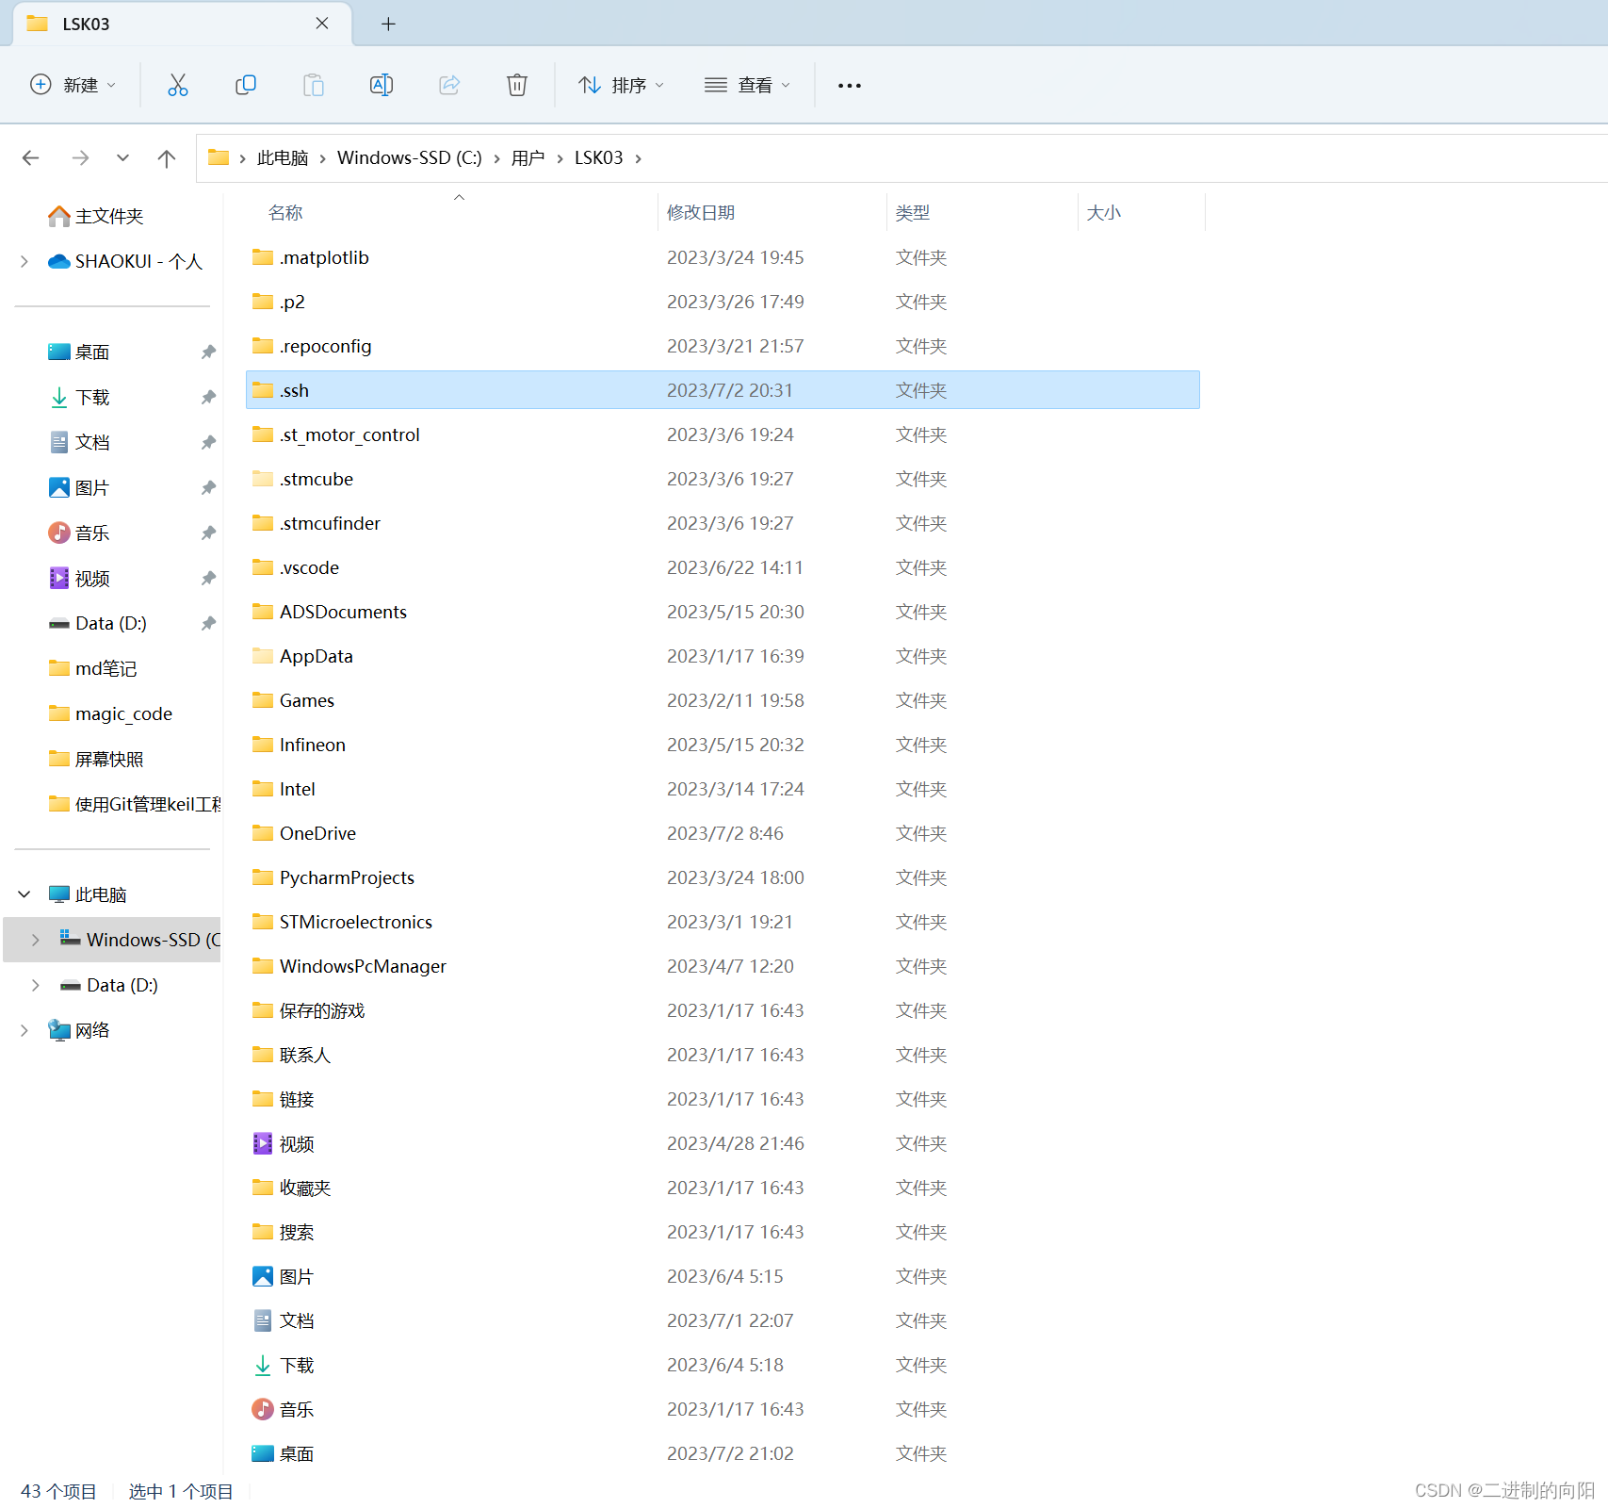Open recent locations dropdown chevron
1608x1508 pixels.
(122, 157)
